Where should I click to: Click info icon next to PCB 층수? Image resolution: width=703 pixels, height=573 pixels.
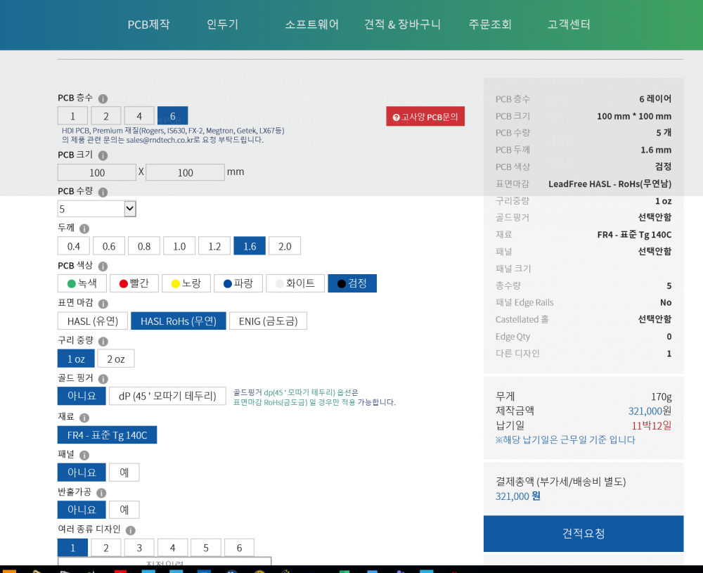coord(103,99)
